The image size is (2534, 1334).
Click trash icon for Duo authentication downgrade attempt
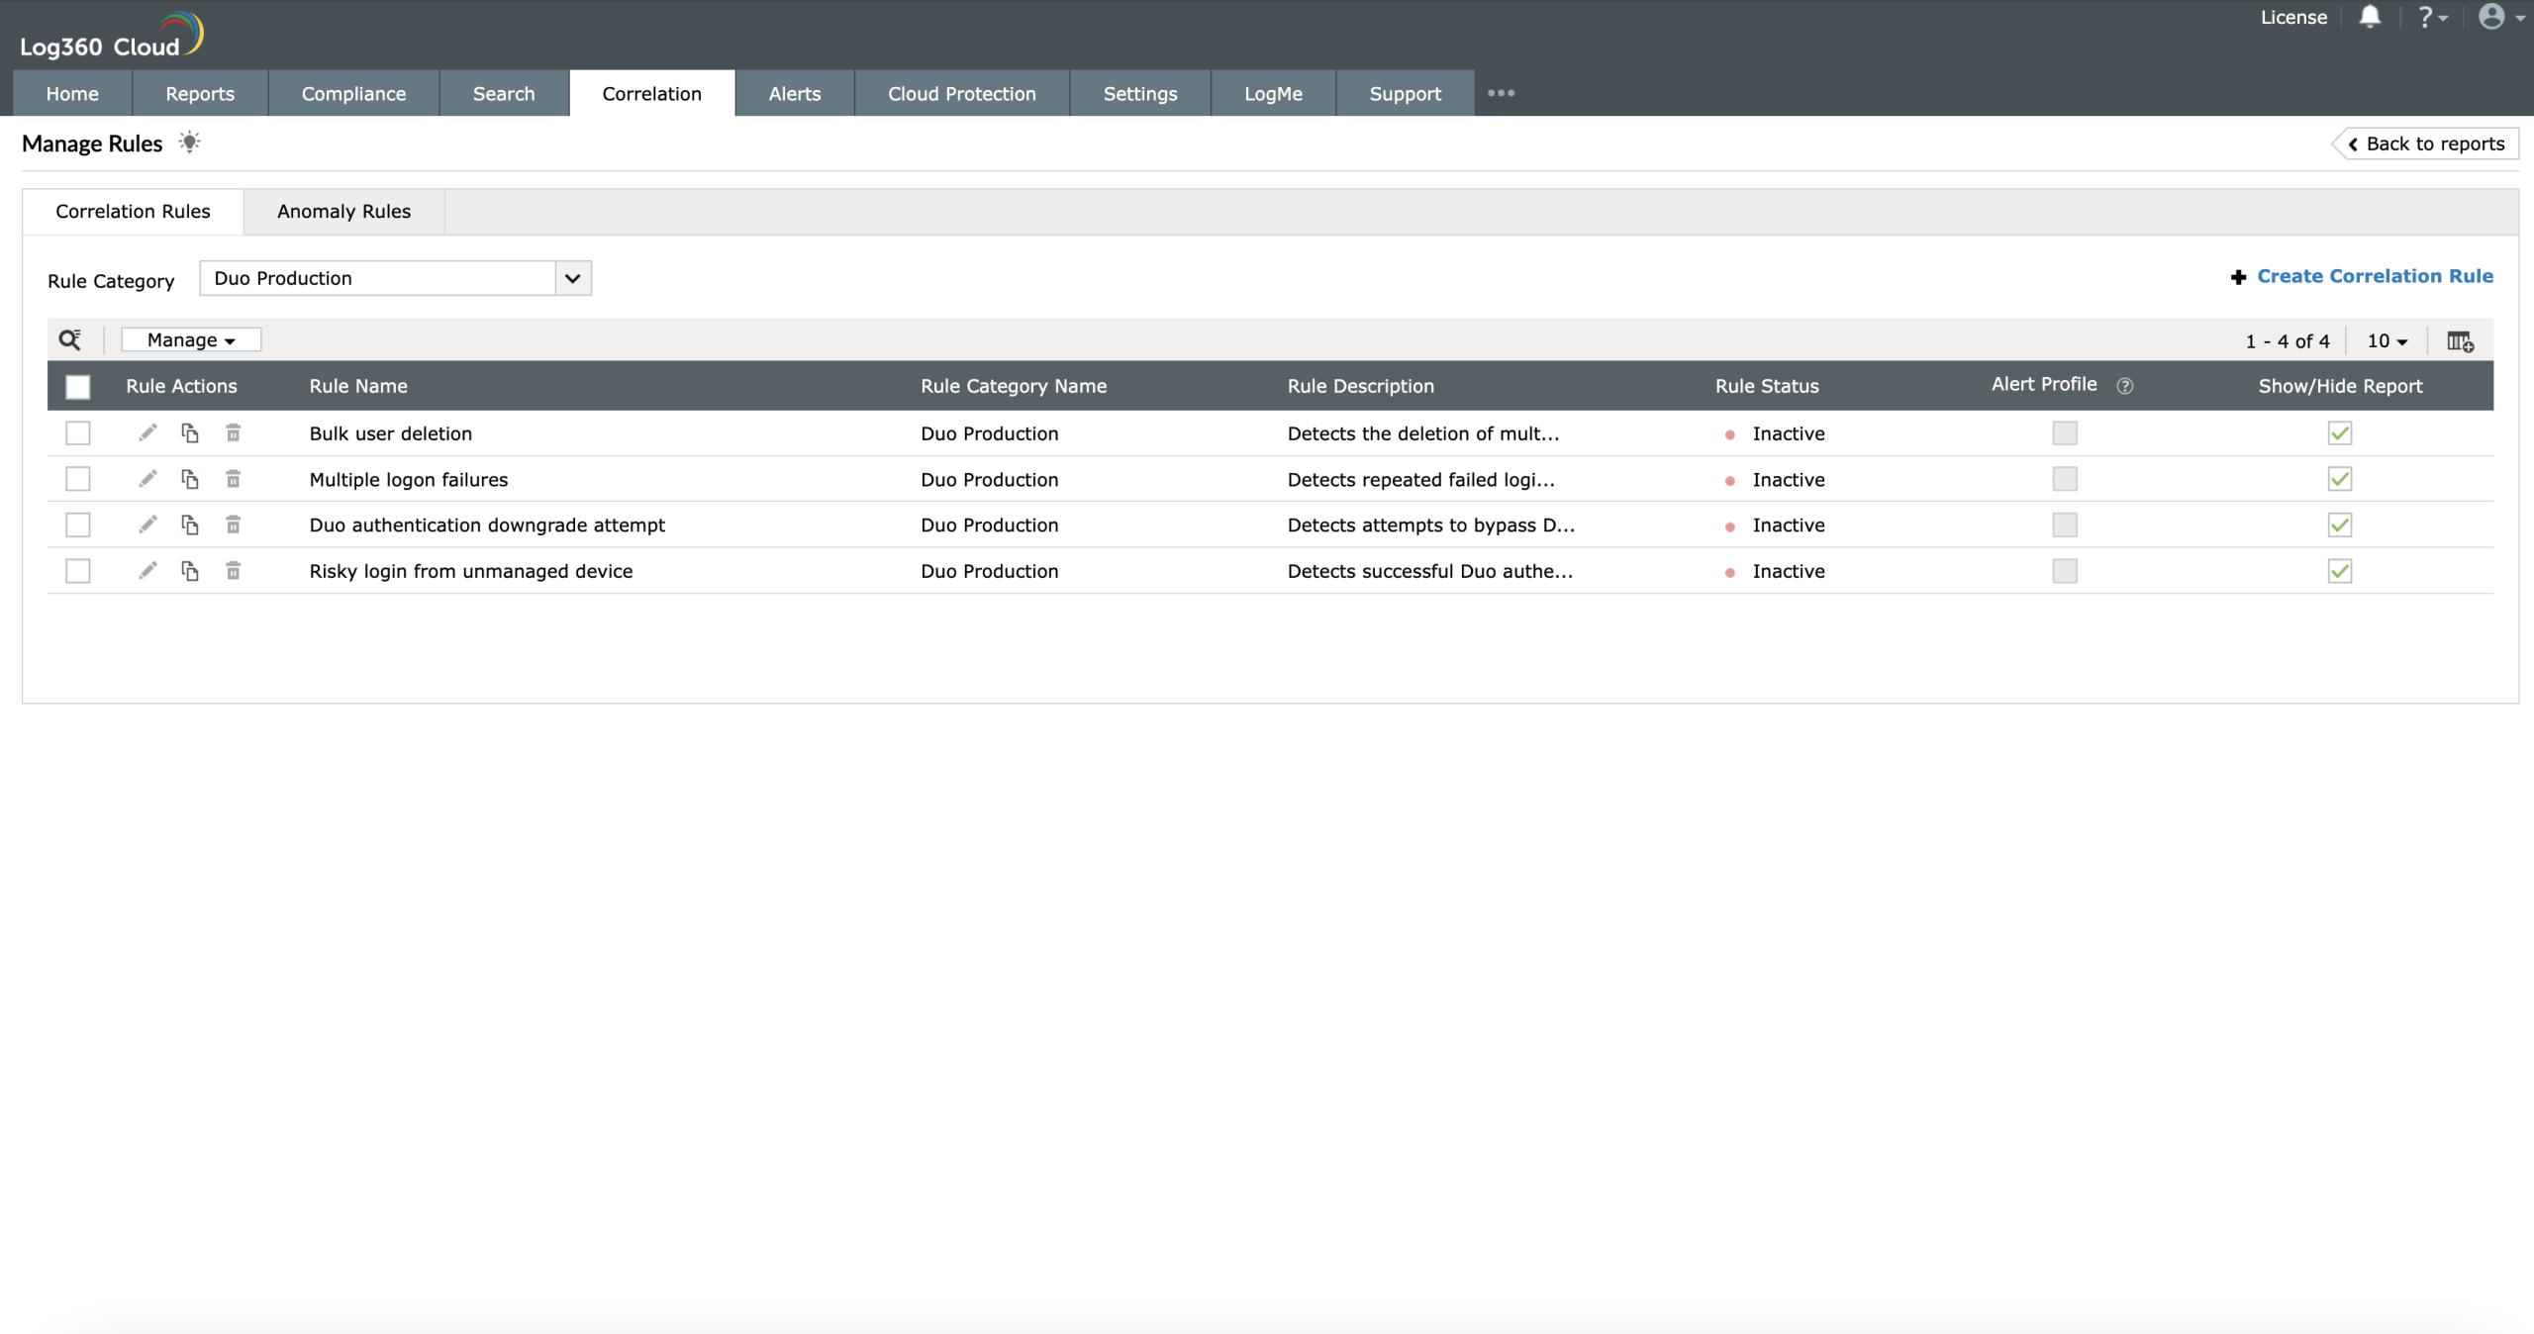tap(234, 524)
